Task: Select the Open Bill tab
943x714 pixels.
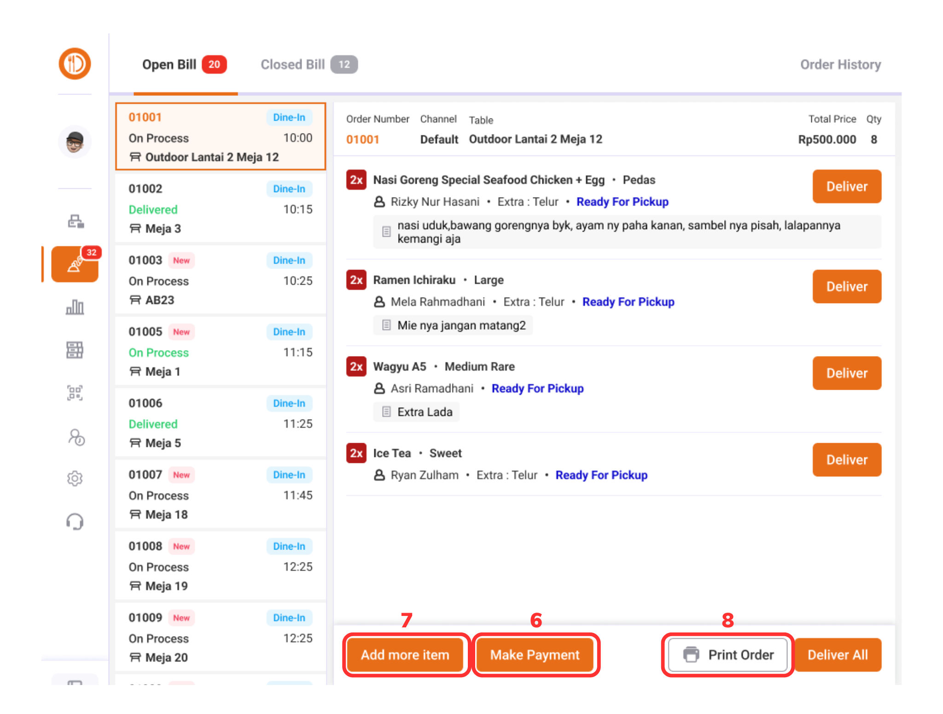Action: click(x=184, y=64)
